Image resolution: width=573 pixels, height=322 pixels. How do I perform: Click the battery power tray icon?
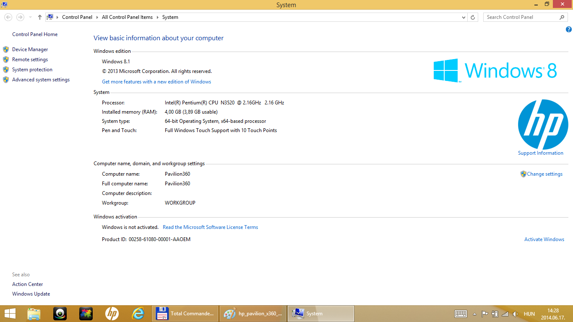[495, 314]
